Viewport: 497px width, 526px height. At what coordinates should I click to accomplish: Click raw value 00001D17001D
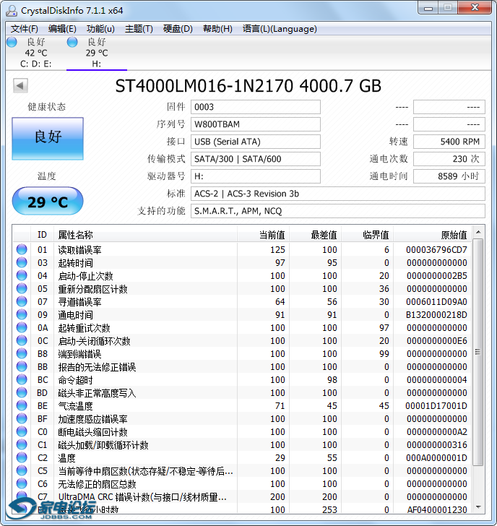point(436,405)
